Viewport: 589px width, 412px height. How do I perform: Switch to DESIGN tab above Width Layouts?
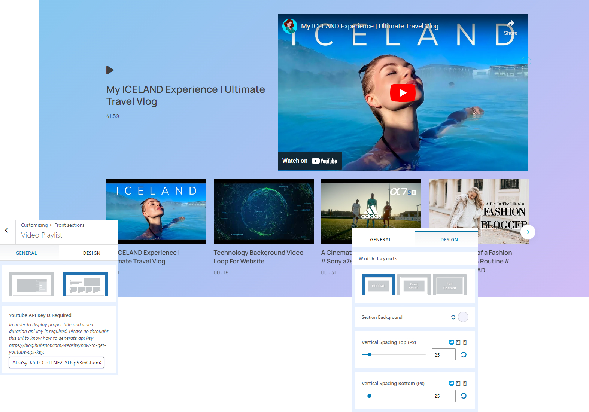[449, 240]
